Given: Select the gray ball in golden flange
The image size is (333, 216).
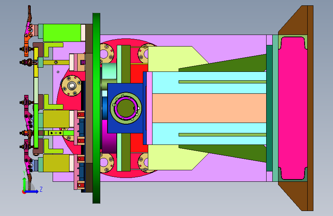Looking at the screenshot, I should 71,86.
